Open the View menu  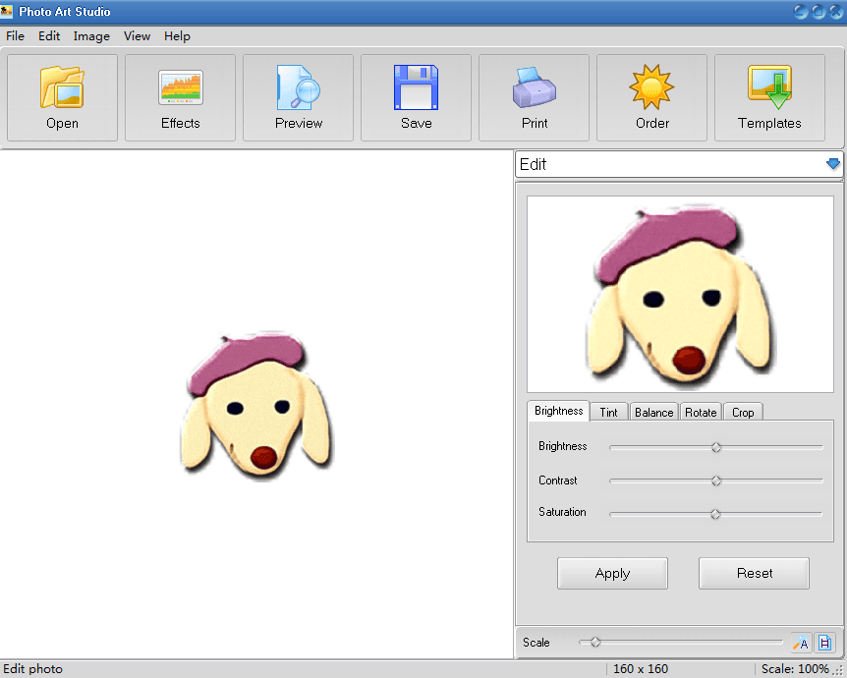[137, 36]
